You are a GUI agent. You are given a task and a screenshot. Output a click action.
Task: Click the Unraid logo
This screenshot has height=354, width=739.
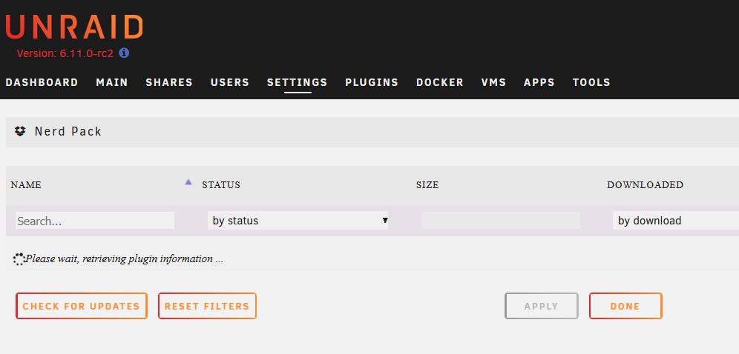(x=74, y=27)
